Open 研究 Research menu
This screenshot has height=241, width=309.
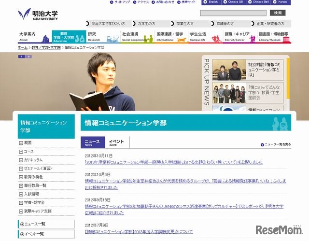coord(103,37)
